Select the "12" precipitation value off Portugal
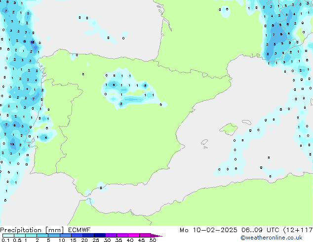Image resolution: width=313 pixels, height=242 pixels. coord(12,144)
